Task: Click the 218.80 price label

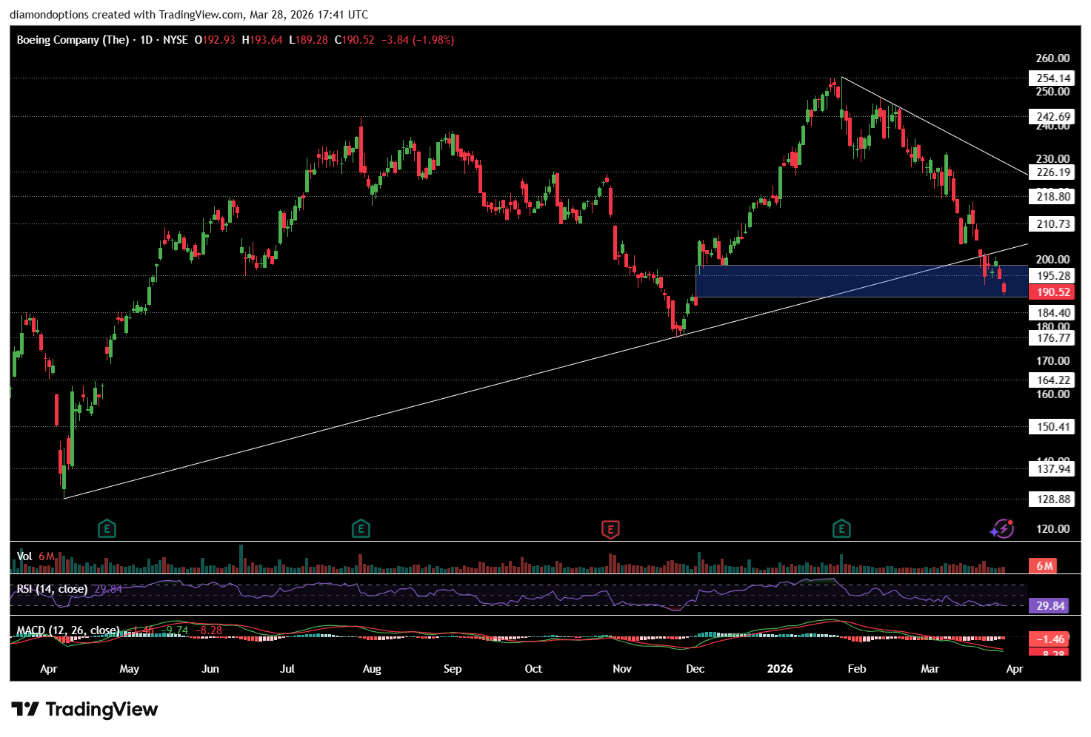Action: tap(1052, 197)
